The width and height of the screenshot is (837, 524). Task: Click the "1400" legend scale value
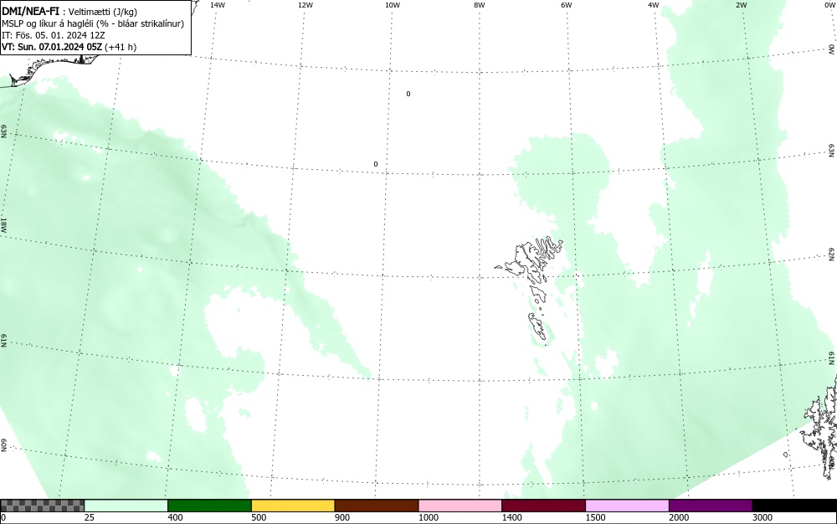(512, 517)
